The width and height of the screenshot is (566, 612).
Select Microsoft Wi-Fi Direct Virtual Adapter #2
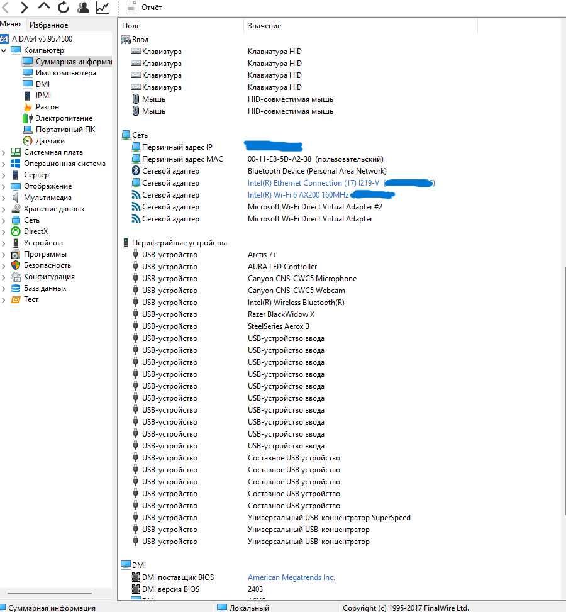coord(314,207)
